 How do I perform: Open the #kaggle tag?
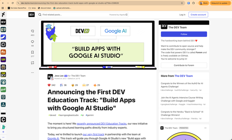[182, 104]
